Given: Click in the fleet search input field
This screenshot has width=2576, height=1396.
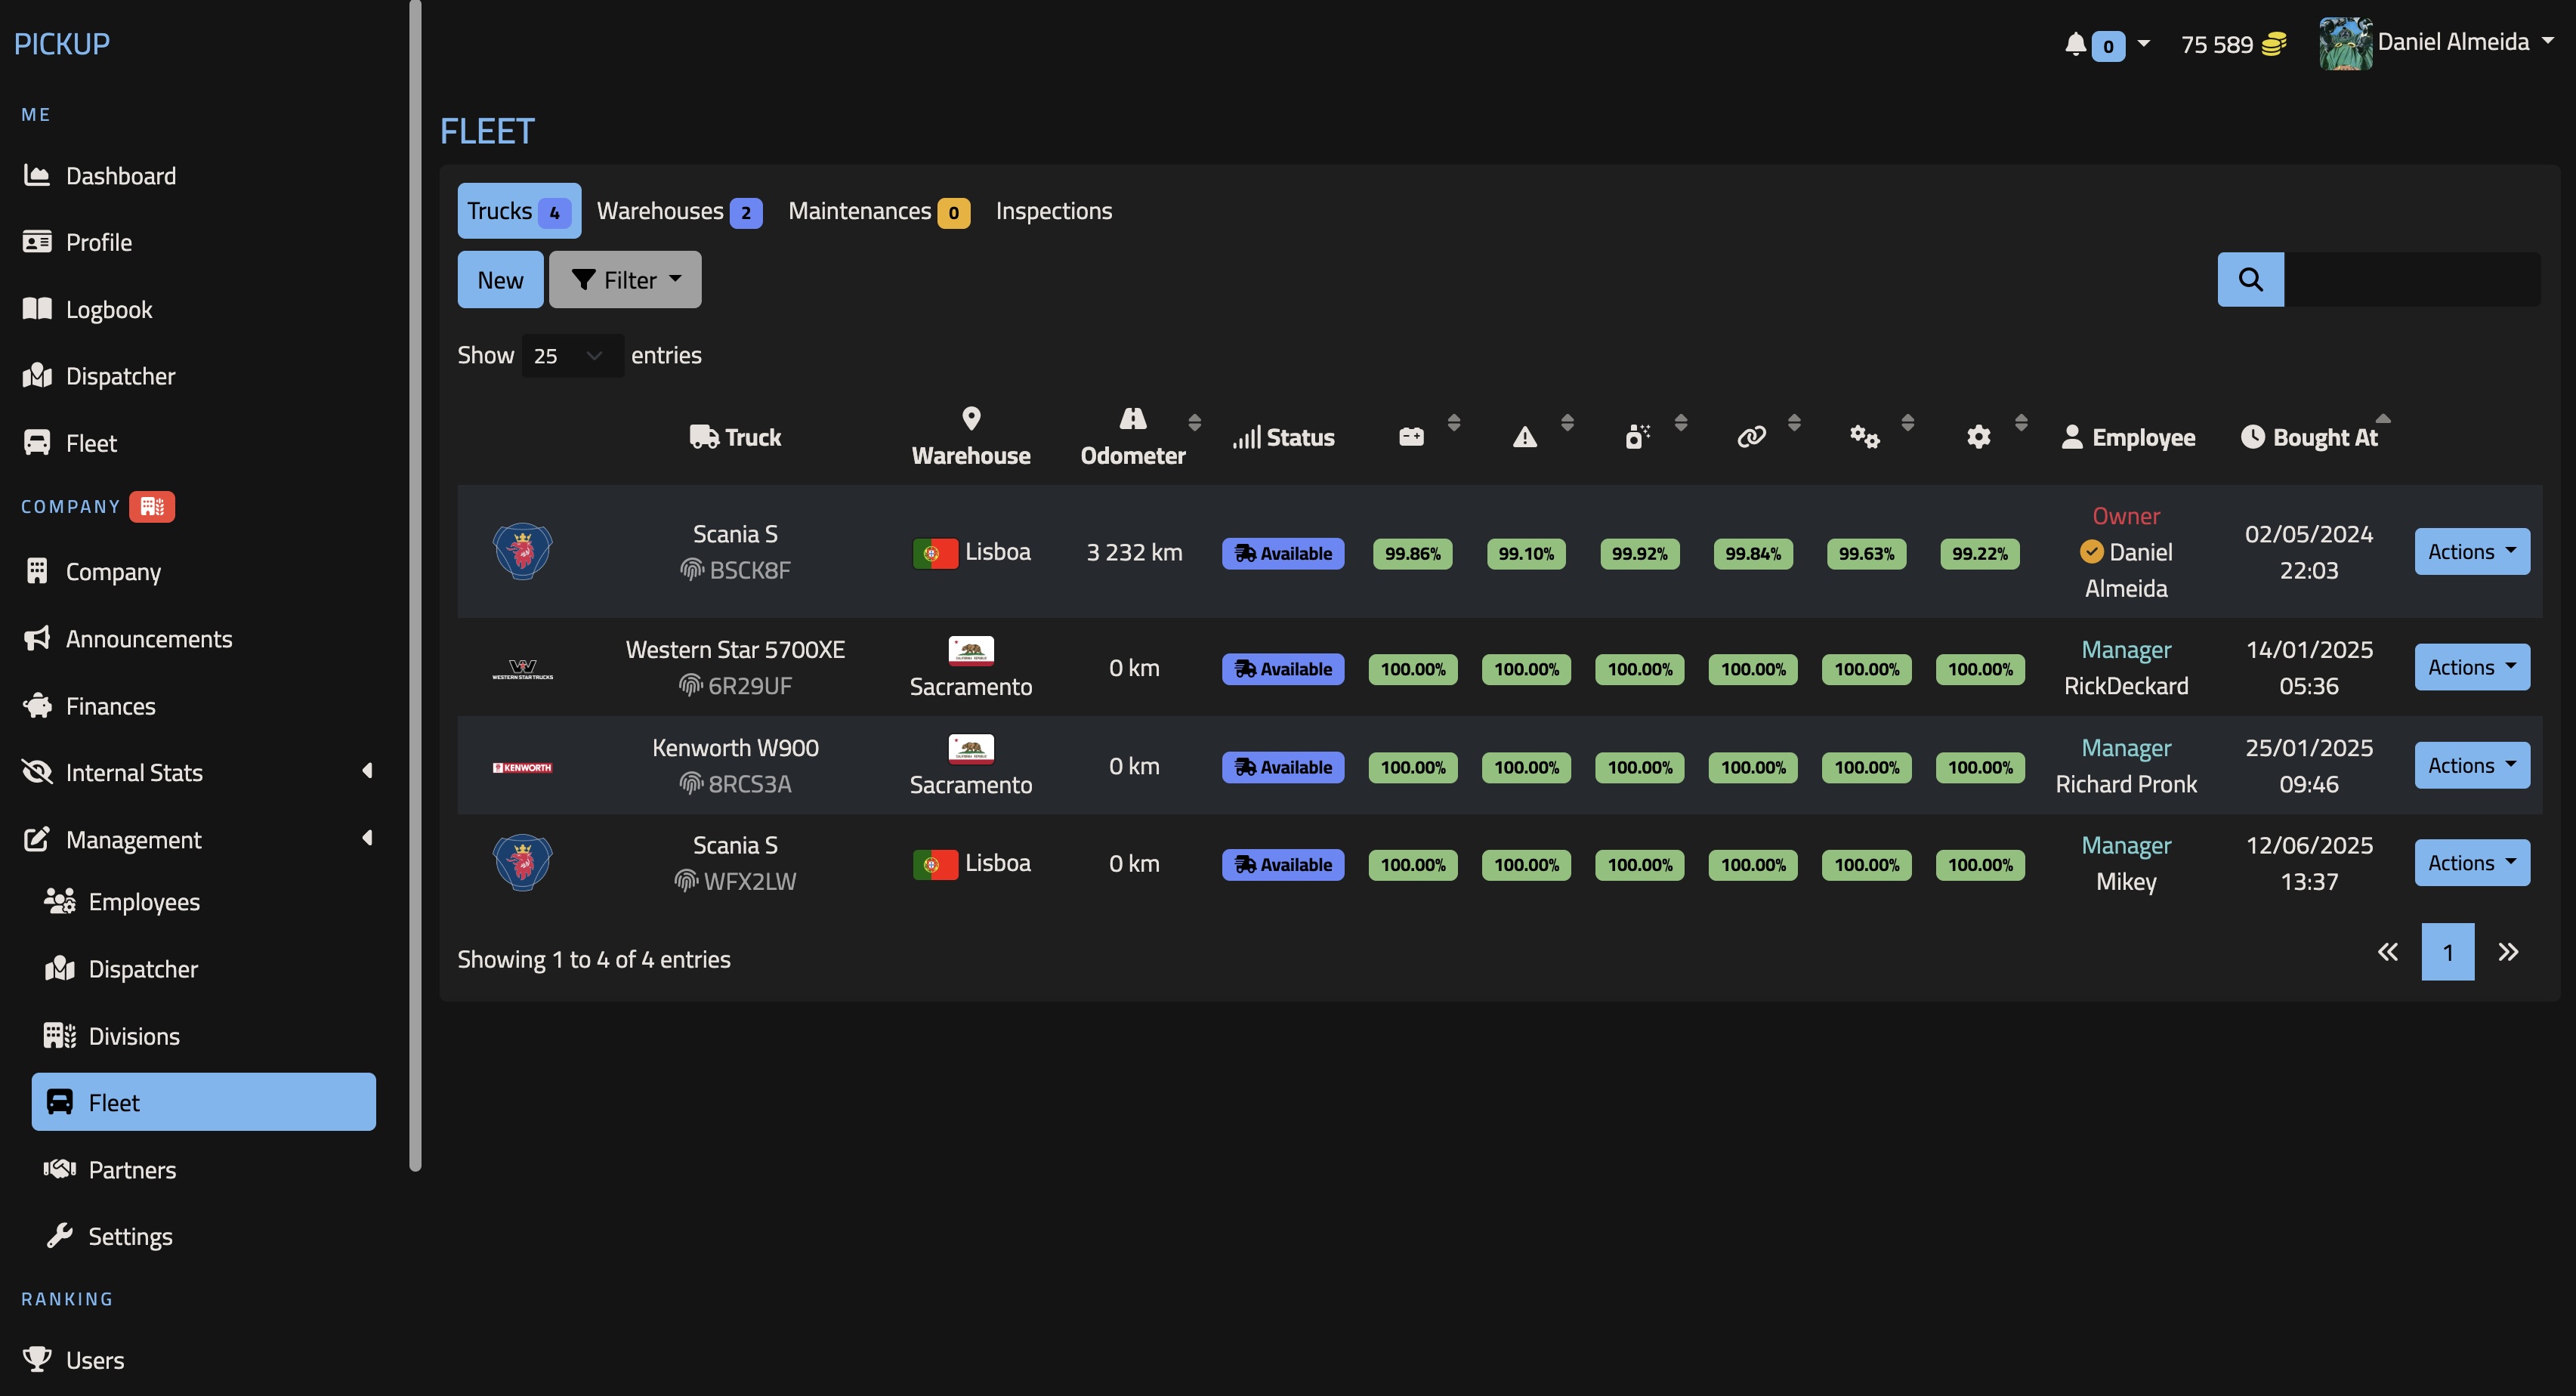Looking at the screenshot, I should pos(2412,279).
